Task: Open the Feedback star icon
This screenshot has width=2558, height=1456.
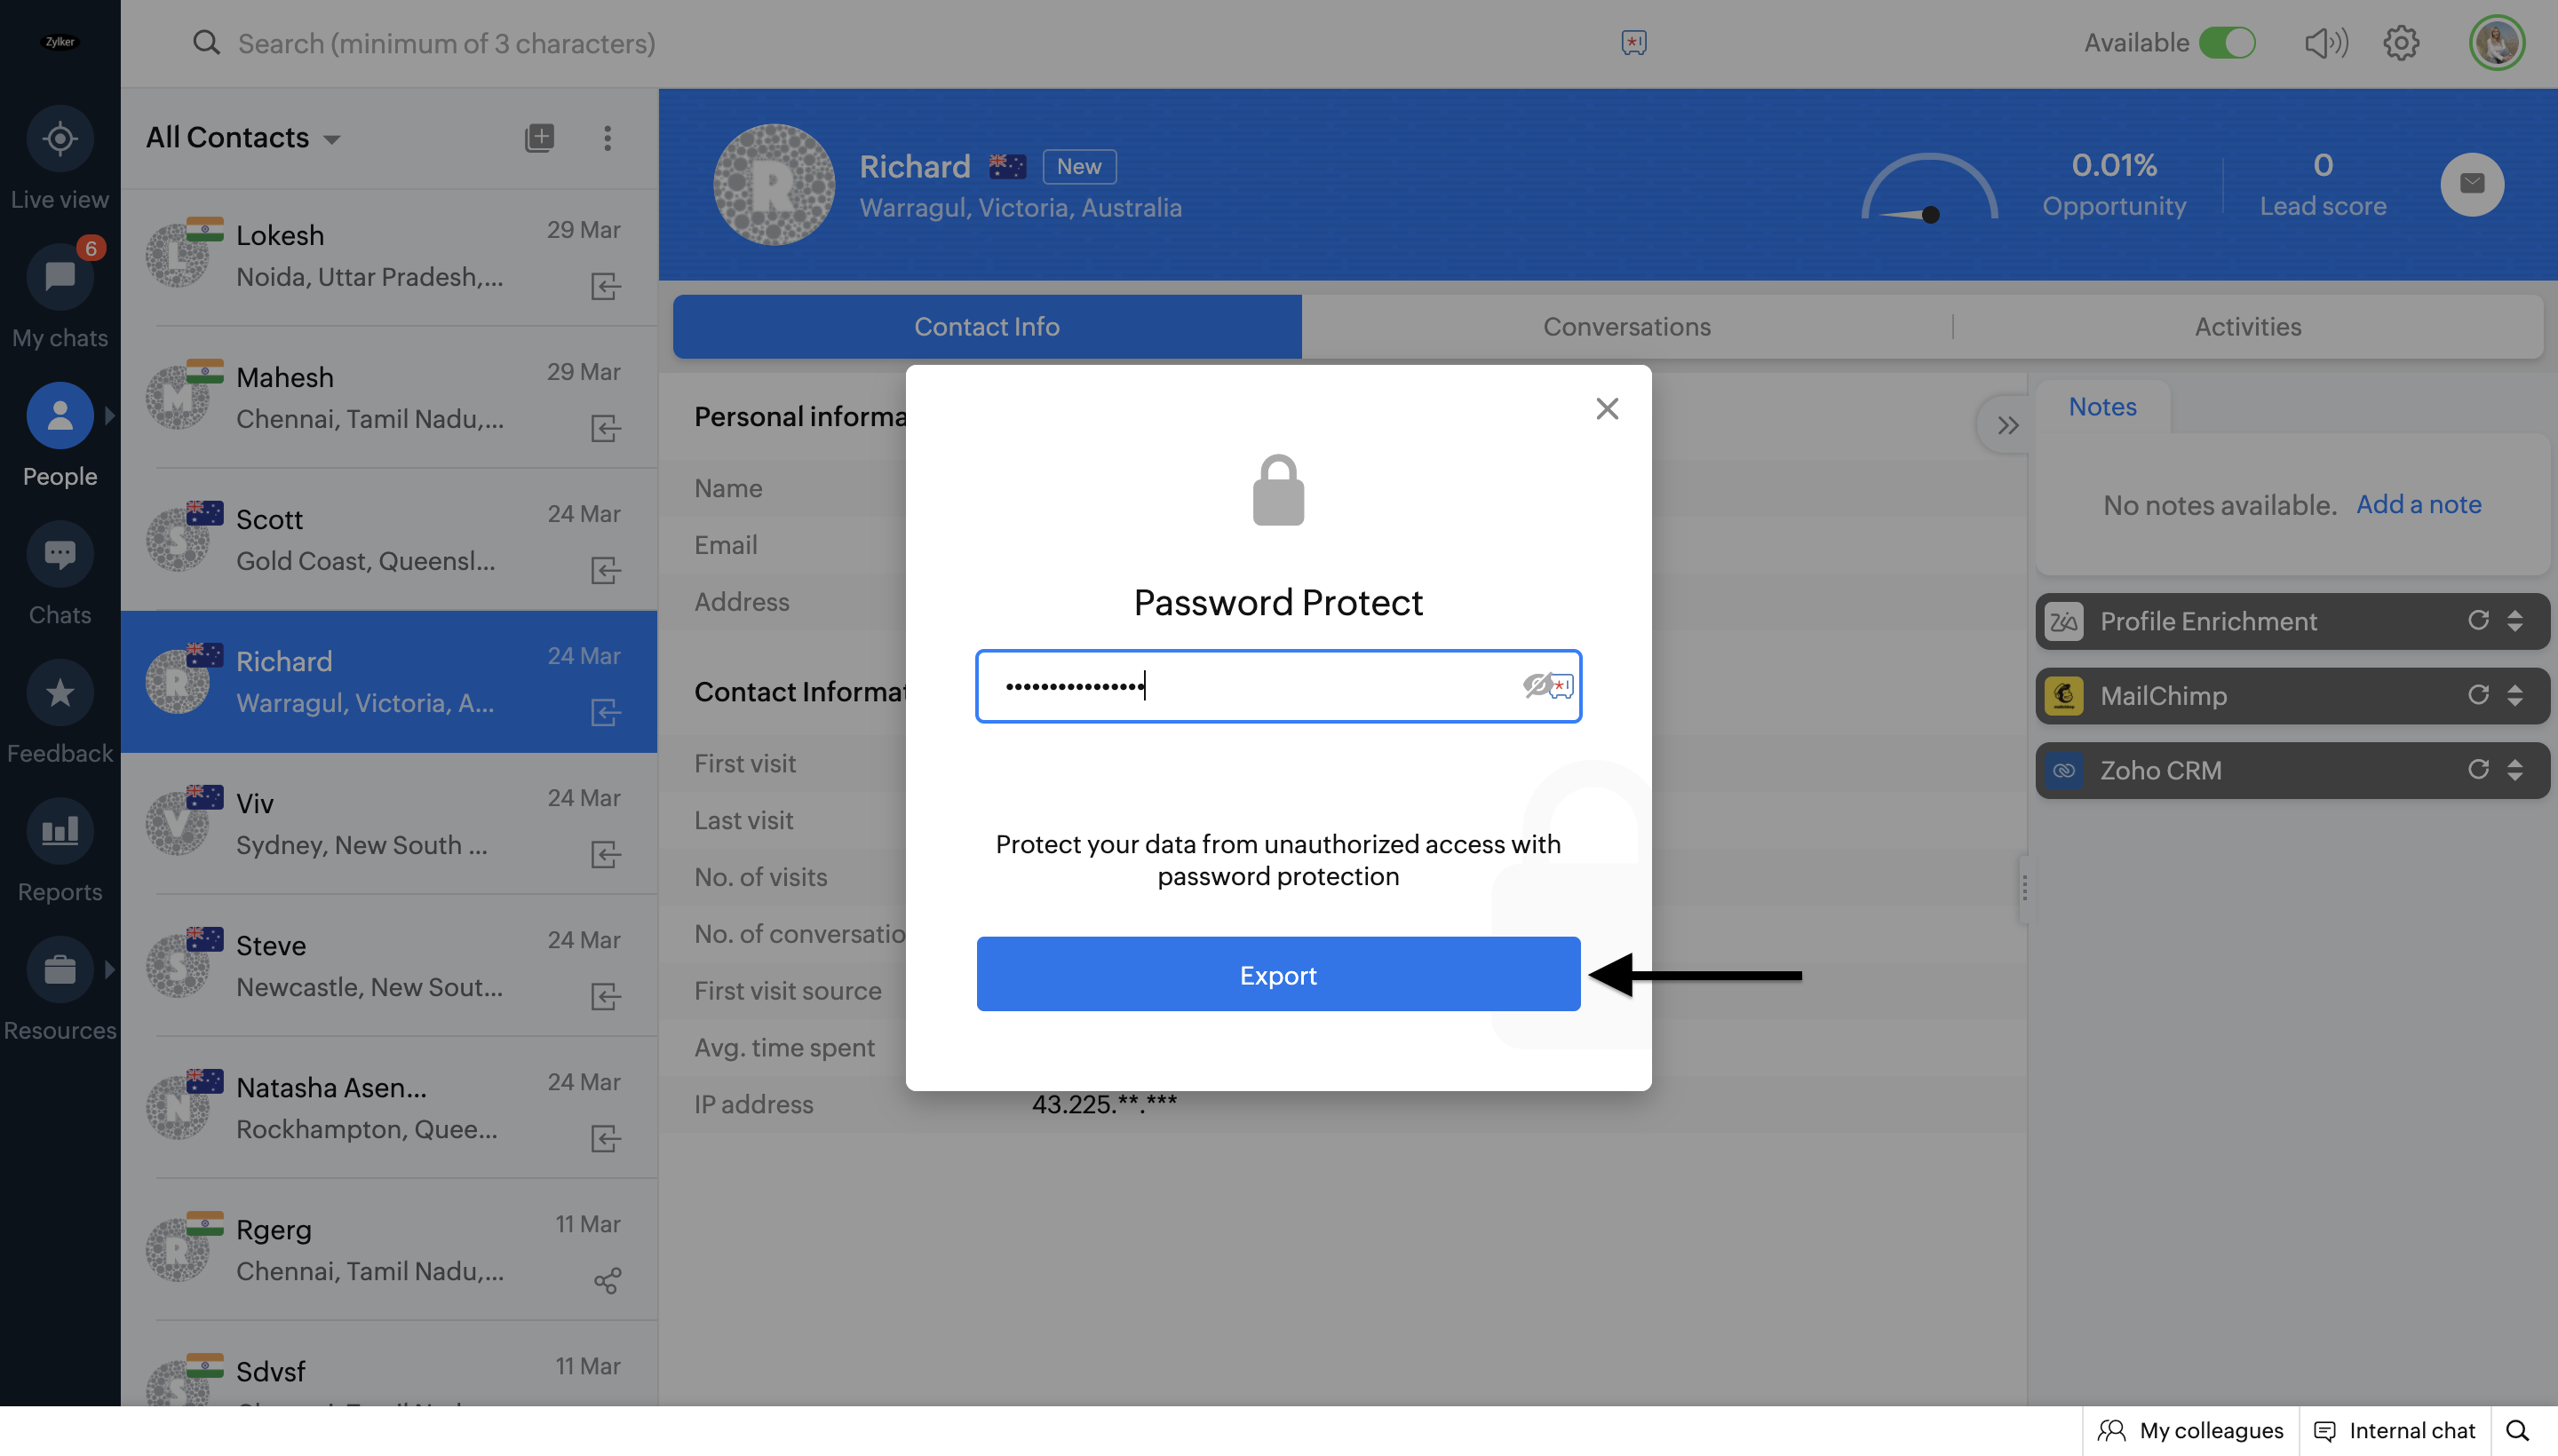Action: 60,692
